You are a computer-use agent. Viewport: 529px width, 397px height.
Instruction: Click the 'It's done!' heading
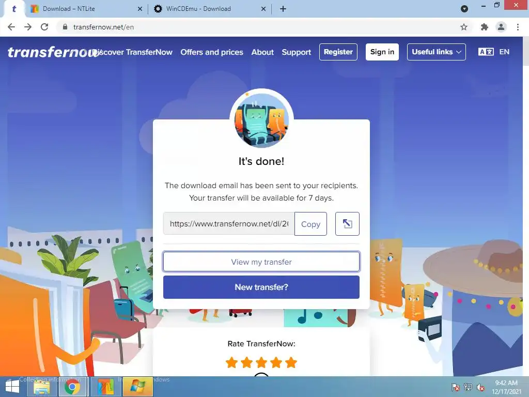pyautogui.click(x=261, y=161)
